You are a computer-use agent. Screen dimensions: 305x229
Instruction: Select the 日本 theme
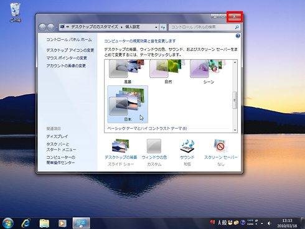point(128,104)
